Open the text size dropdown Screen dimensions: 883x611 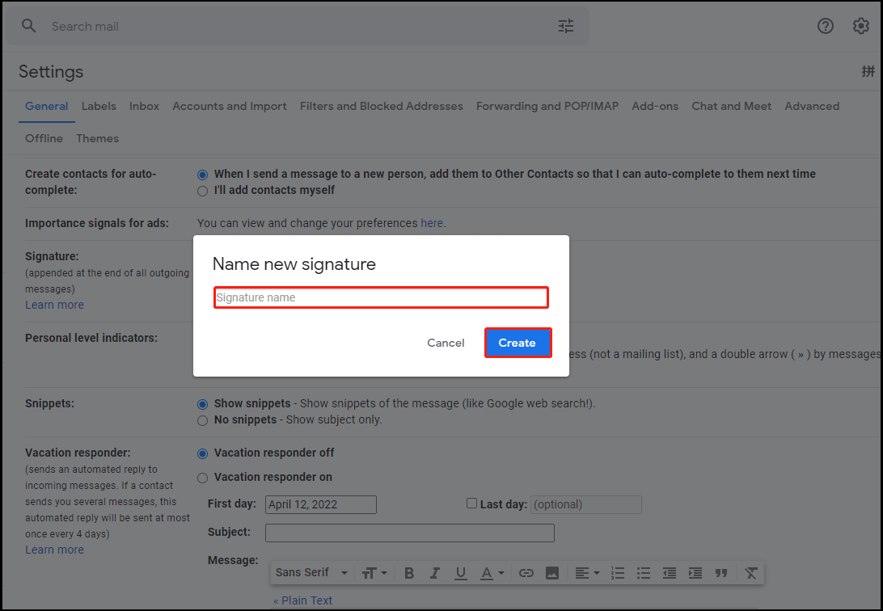tap(374, 573)
